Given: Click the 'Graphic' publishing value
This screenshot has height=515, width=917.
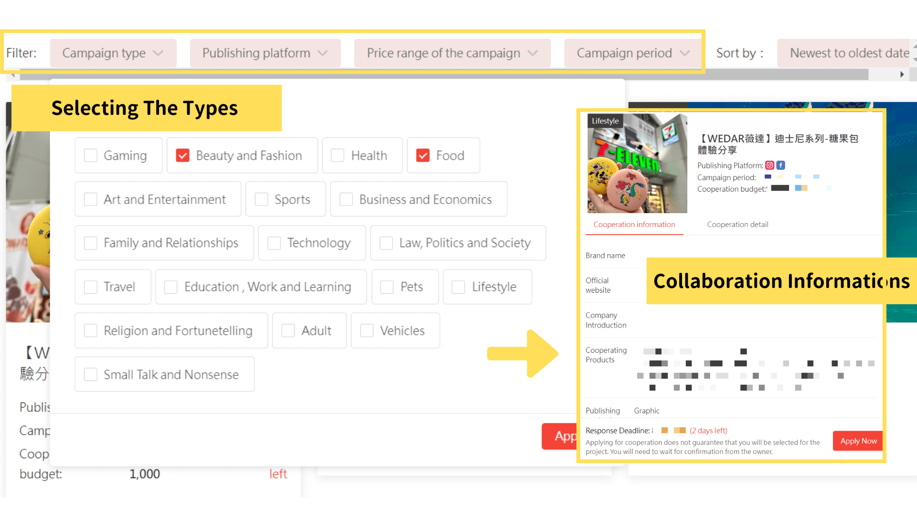Looking at the screenshot, I should (x=647, y=411).
